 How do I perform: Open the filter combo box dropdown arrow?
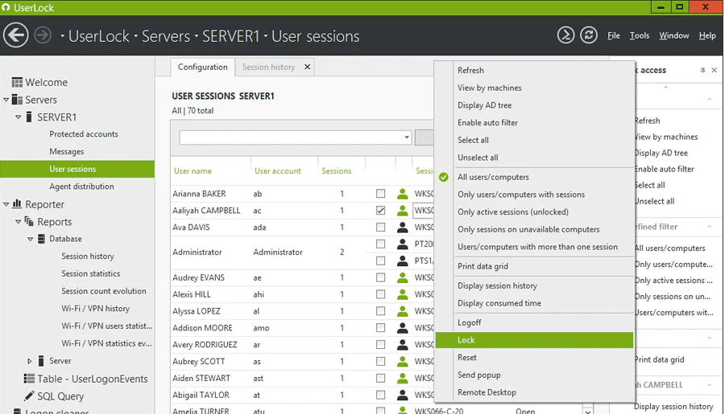(x=407, y=137)
